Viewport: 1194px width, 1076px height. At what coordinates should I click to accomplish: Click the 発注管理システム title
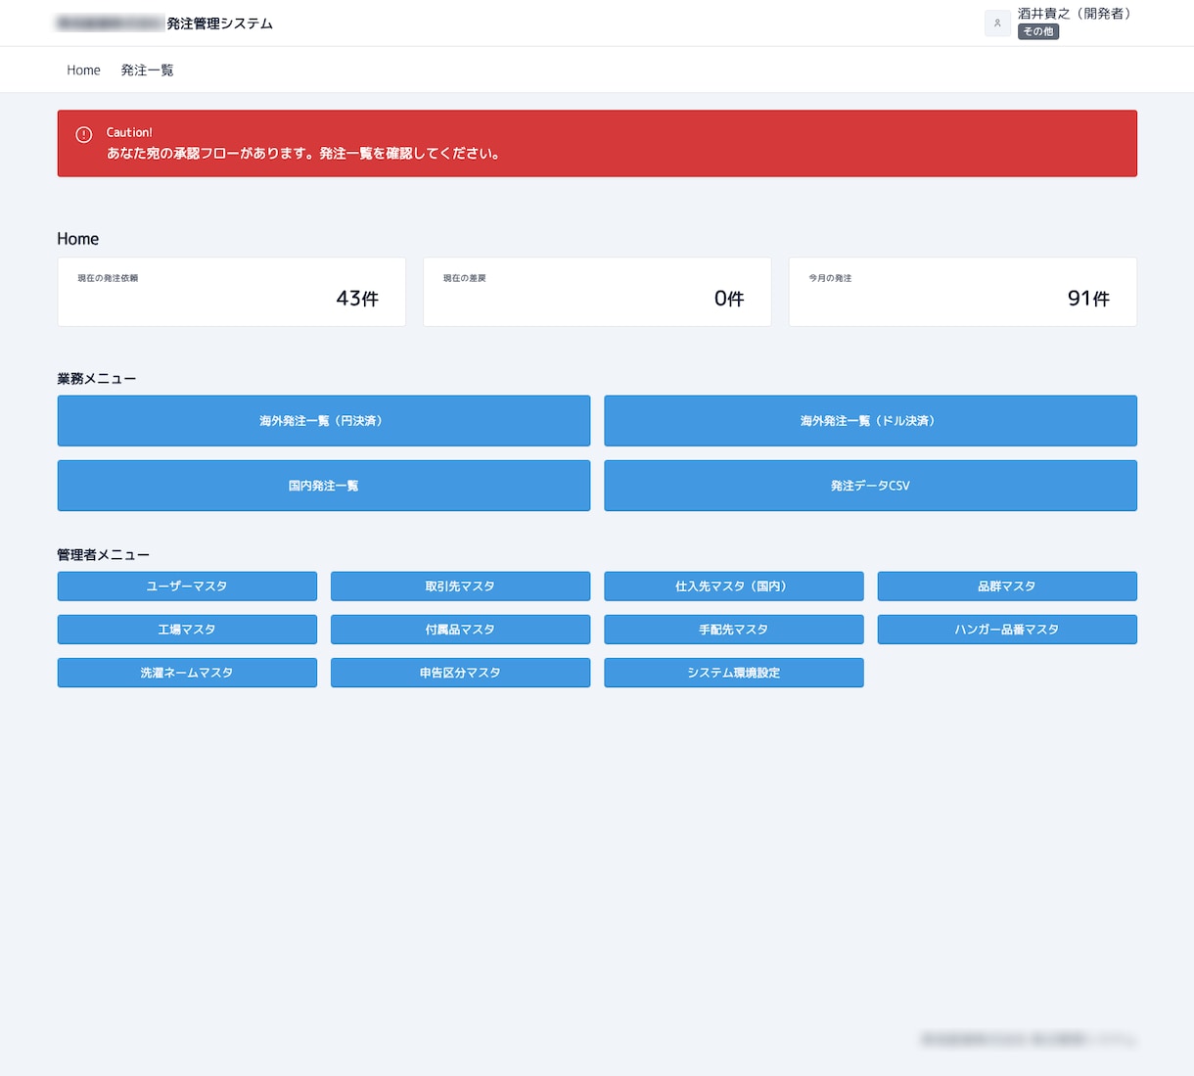tap(219, 23)
